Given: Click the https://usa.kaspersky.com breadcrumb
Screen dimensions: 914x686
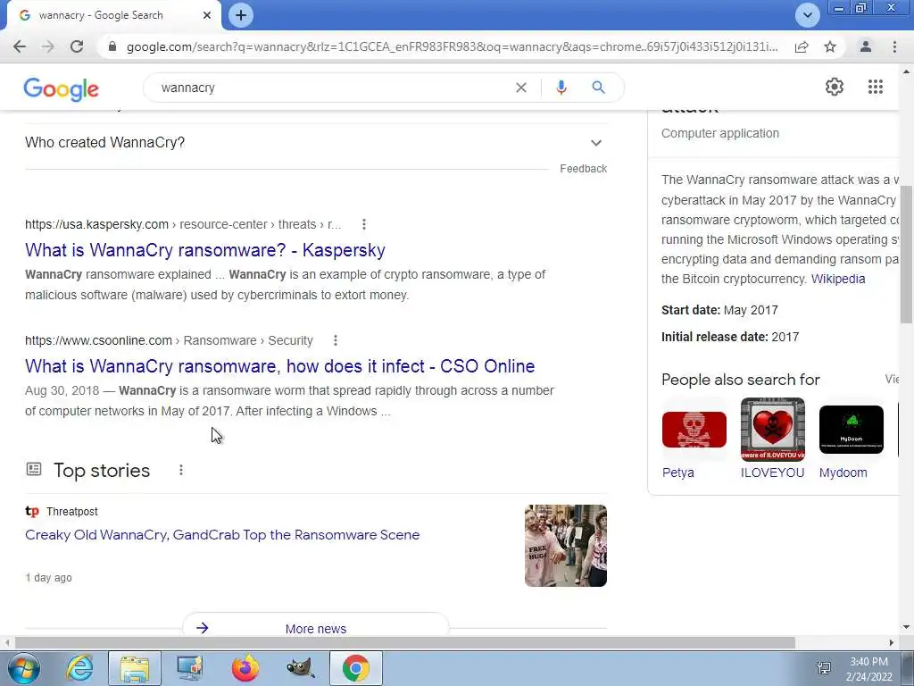Looking at the screenshot, I should [96, 224].
